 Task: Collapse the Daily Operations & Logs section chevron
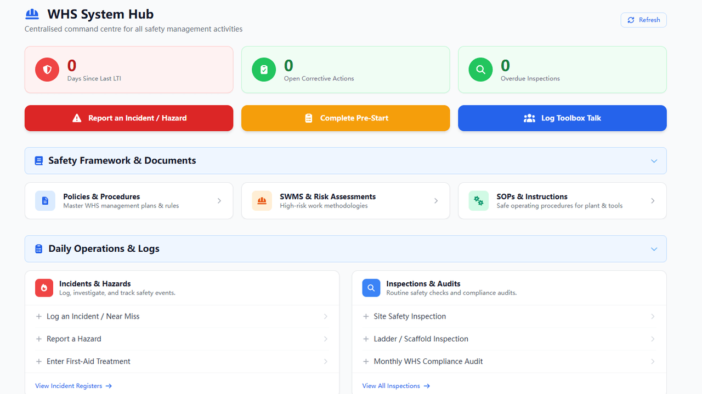pos(654,249)
